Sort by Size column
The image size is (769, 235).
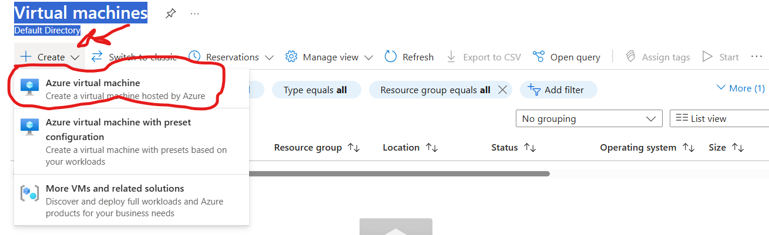(x=726, y=148)
